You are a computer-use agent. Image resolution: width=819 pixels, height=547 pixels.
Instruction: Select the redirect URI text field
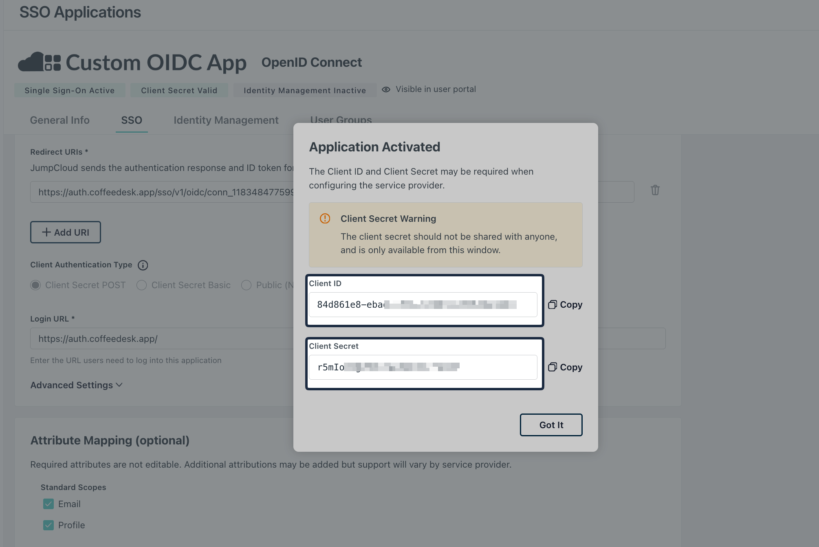pyautogui.click(x=163, y=192)
